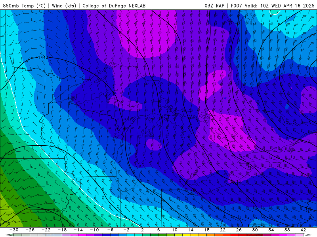The width and height of the screenshot is (317, 237).
Task: Click the "Valid: 10Z WED APR 16 2025" text
Action: tap(280, 6)
